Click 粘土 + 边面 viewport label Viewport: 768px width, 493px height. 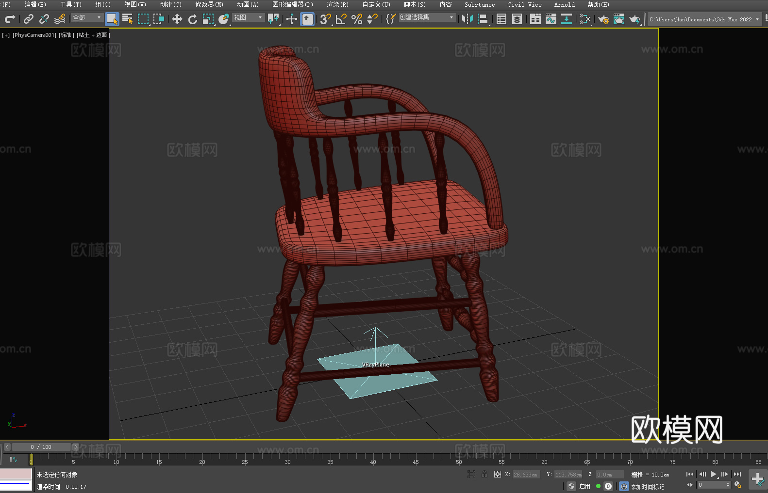pos(93,35)
